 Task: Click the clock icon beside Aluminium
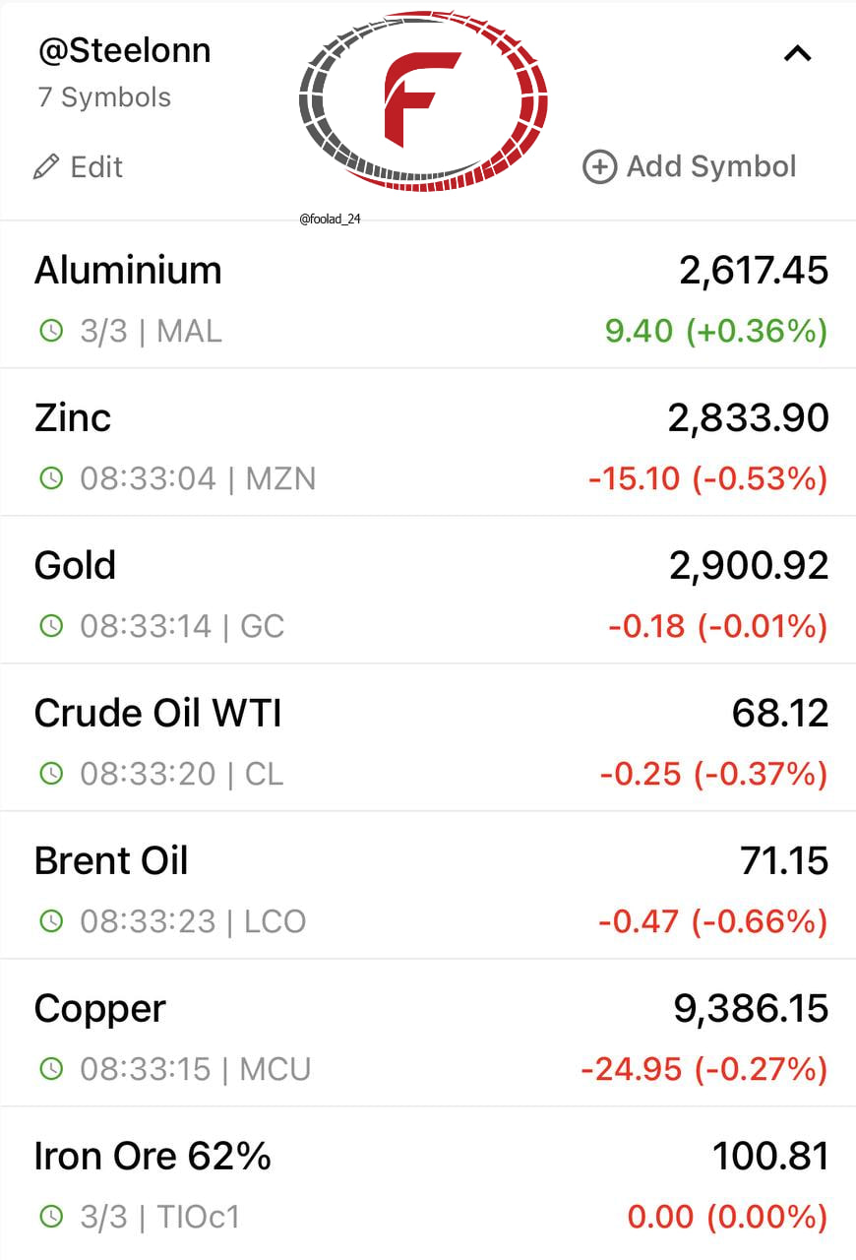pos(51,331)
